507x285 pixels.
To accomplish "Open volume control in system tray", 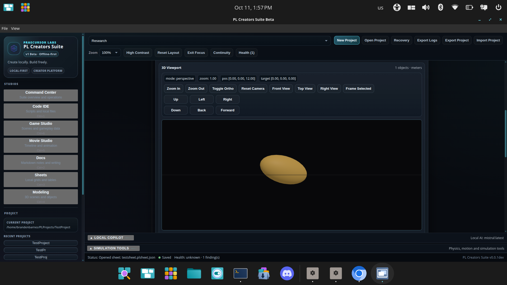I will pos(426,7).
